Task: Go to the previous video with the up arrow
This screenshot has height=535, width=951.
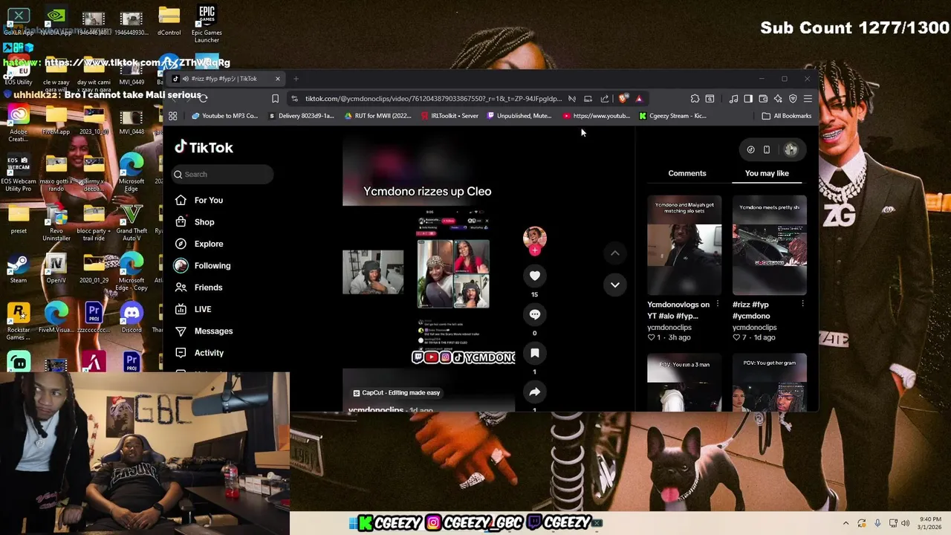Action: pyautogui.click(x=615, y=253)
